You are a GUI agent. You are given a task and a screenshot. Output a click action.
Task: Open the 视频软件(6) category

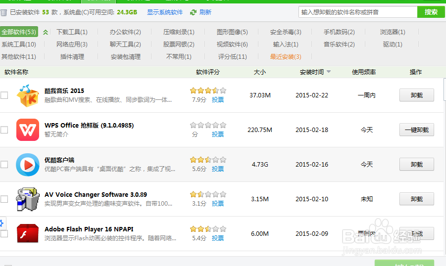click(x=232, y=44)
